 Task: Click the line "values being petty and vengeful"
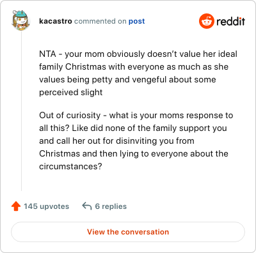pyautogui.click(x=127, y=79)
